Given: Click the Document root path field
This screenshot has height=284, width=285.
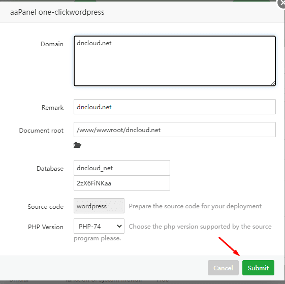Looking at the screenshot, I should coord(175,130).
